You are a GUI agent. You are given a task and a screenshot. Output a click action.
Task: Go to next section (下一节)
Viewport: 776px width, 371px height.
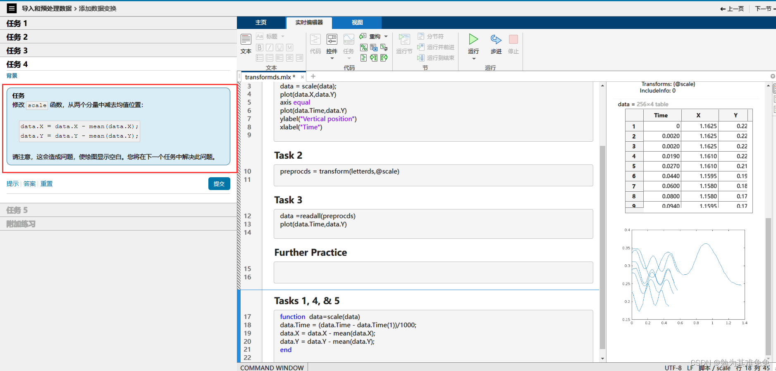pos(765,8)
